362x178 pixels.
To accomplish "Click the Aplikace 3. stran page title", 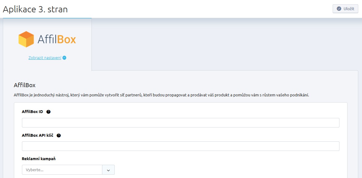I will [x=35, y=9].
